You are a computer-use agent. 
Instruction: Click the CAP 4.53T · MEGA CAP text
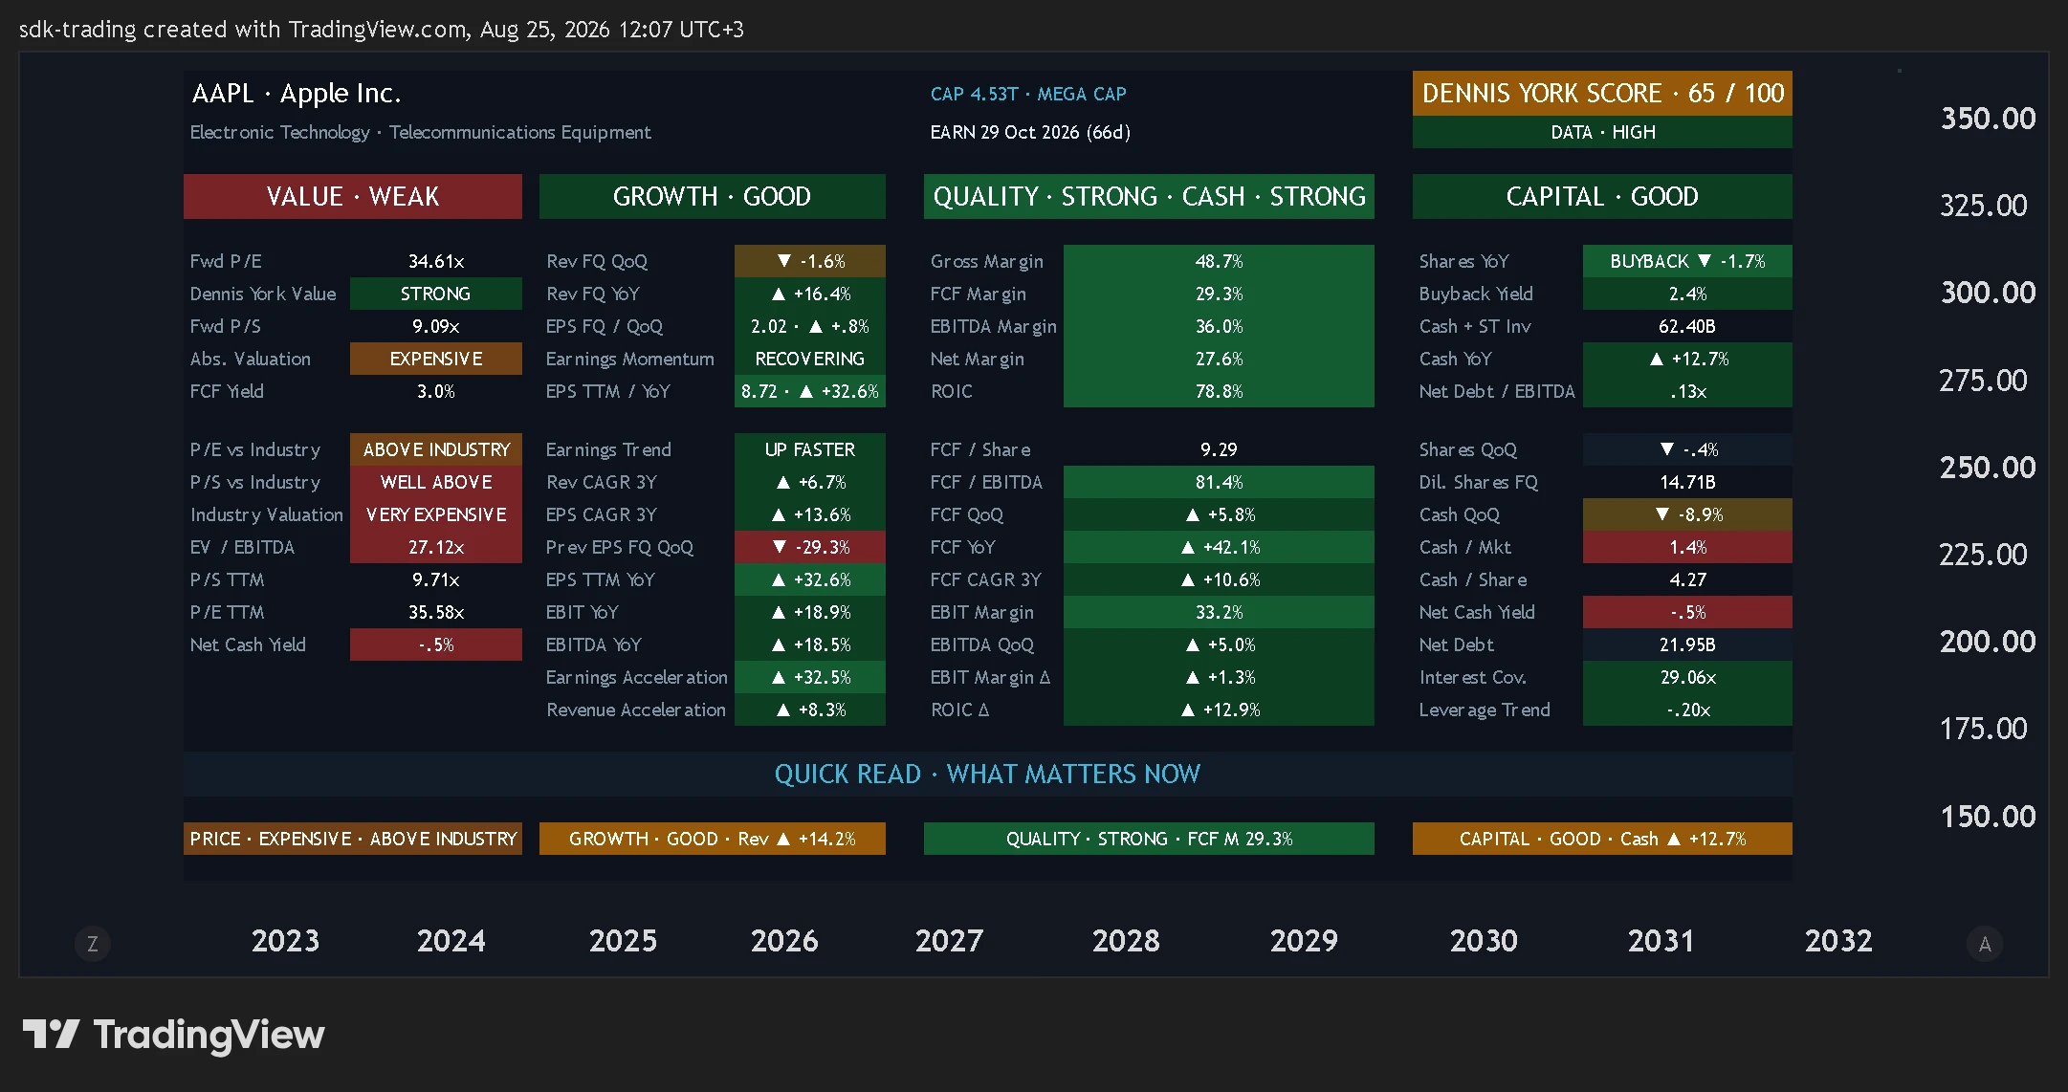[x=1028, y=94]
